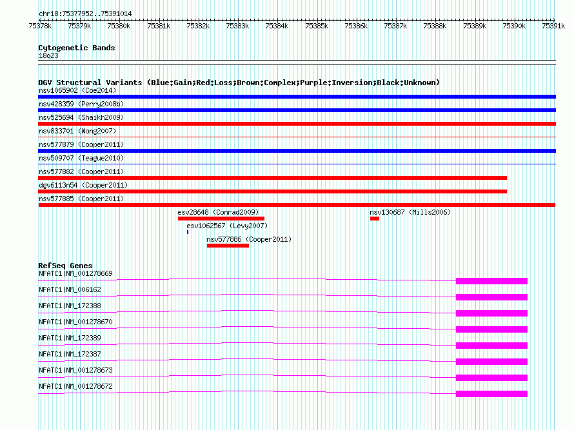
Task: Click the magenta exon of NM_001278673
Action: pyautogui.click(x=491, y=378)
